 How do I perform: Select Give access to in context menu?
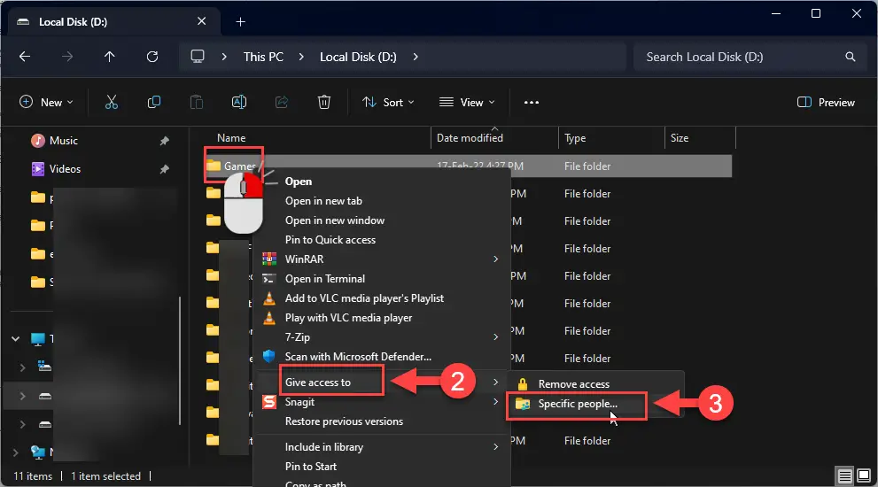coord(318,383)
